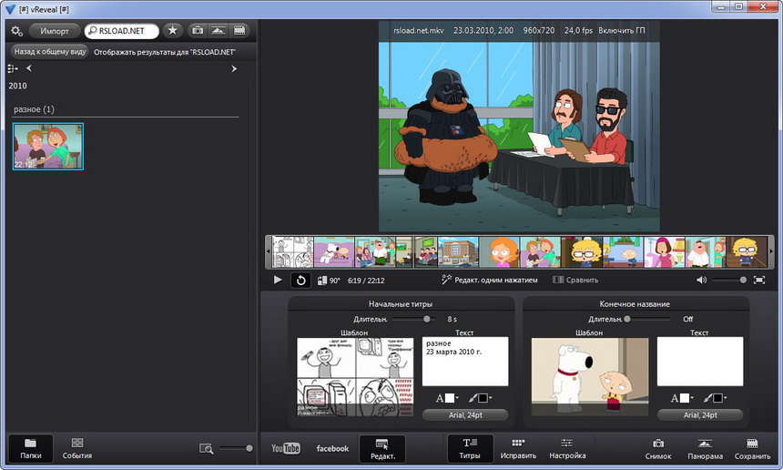783x470 pixels.
Task: Click the Включить ГП link
Action: [622, 30]
